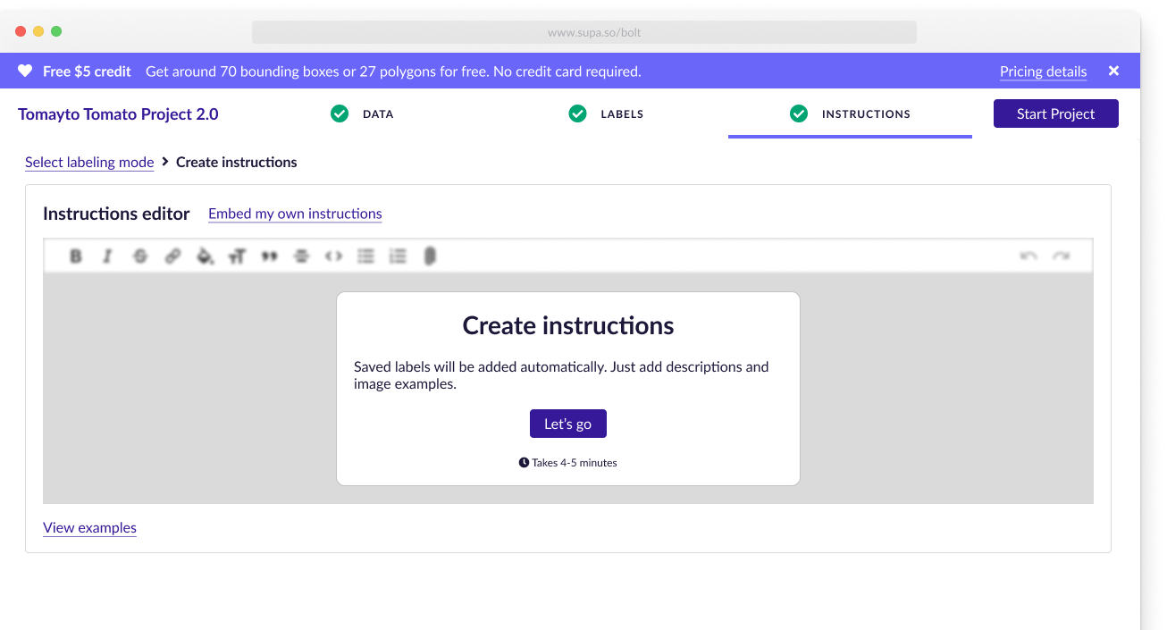Click the green check beside INSTRUCTIONS
1167x630 pixels.
[799, 113]
